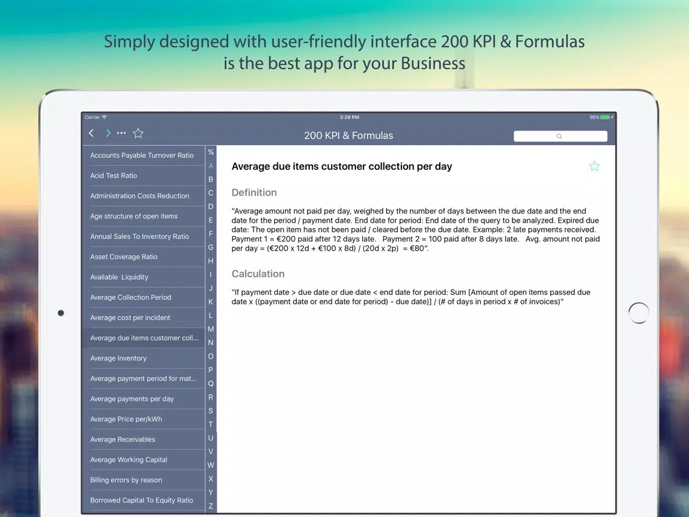Favorite this KPI with the teal star
Screen dimensions: 689x517
594,166
